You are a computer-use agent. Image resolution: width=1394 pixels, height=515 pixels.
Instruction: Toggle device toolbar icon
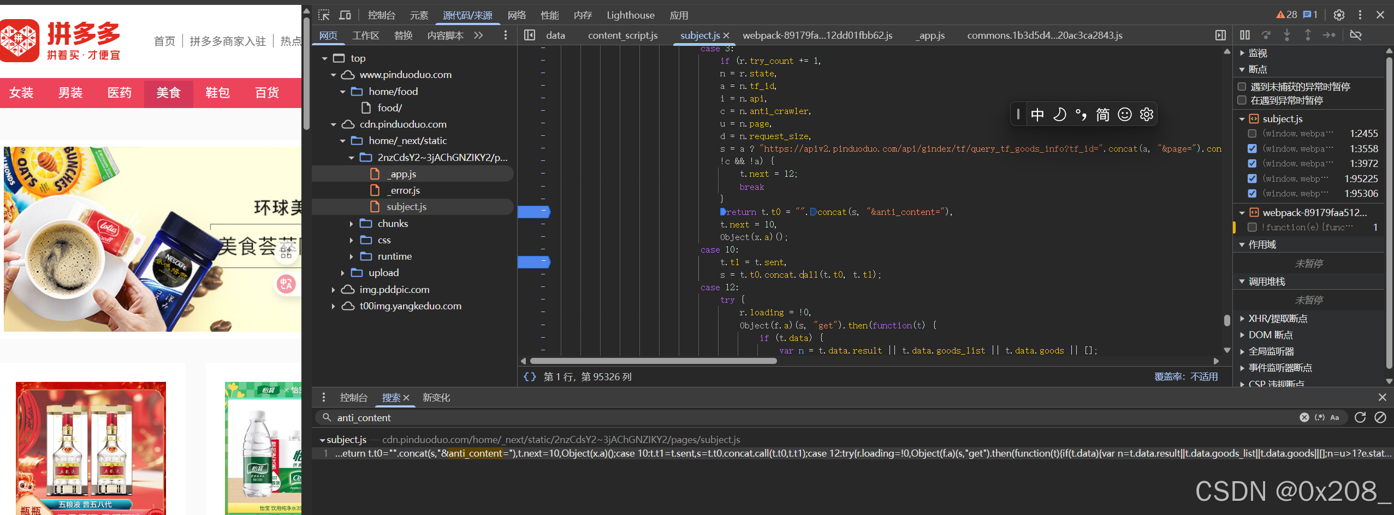[x=345, y=15]
